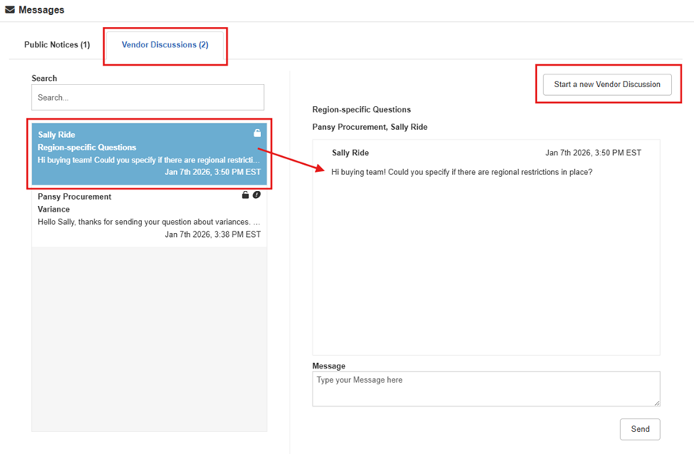This screenshot has width=694, height=454.
Task: Click 'Region-specific Questions' subject in selected list item
Action: (86, 147)
